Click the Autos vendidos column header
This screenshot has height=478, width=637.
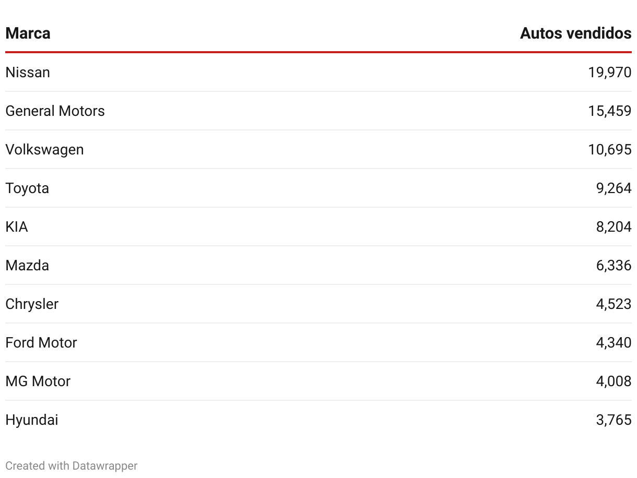click(575, 33)
